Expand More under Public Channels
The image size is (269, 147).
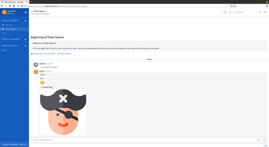point(5,33)
